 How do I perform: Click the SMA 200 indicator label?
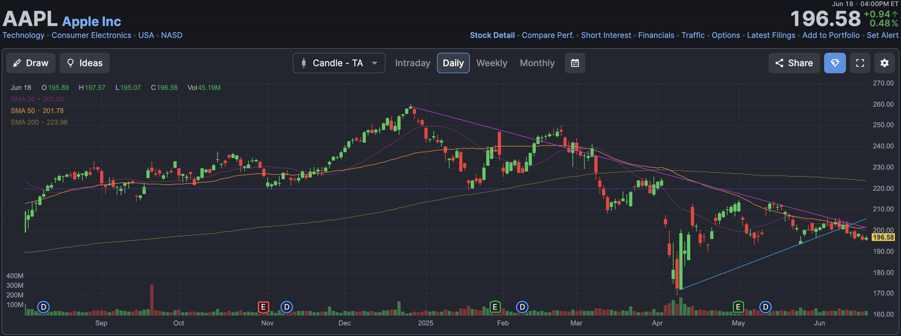click(24, 122)
